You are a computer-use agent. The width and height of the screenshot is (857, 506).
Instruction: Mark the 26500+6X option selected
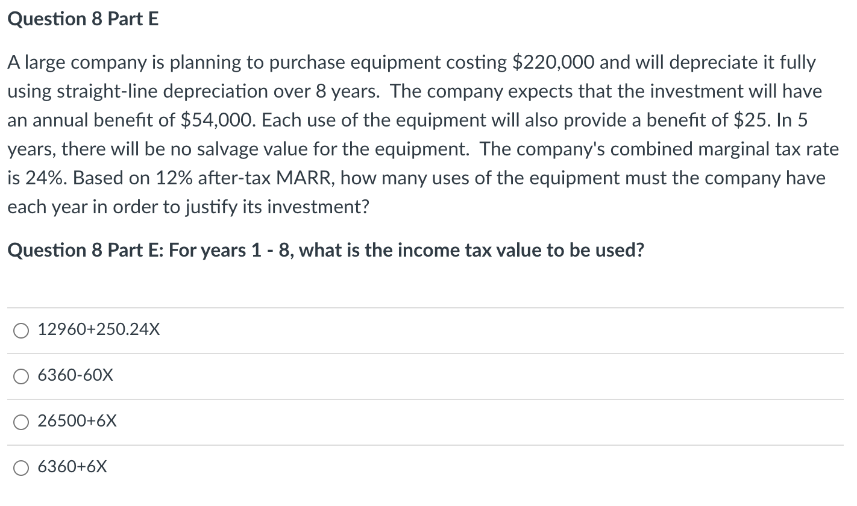[x=21, y=422]
